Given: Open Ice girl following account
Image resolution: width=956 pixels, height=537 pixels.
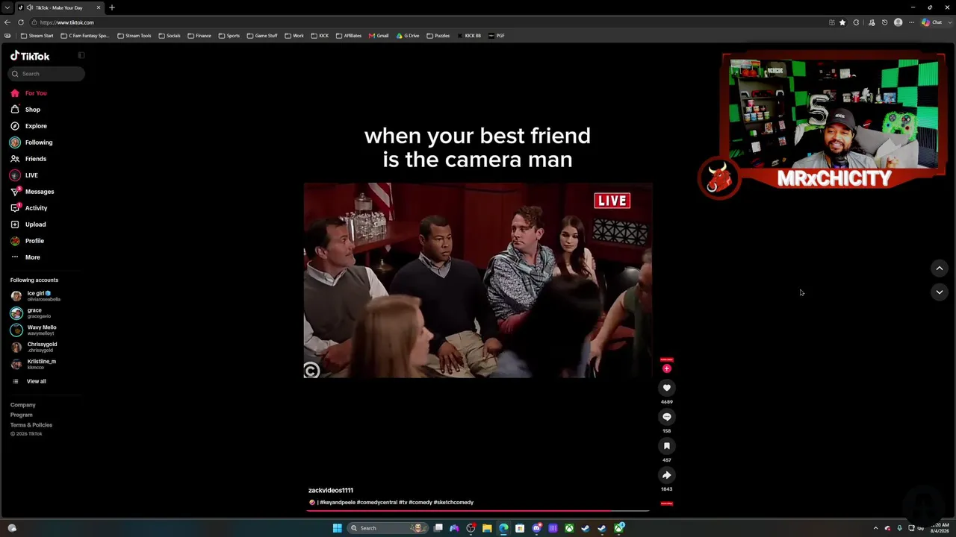Looking at the screenshot, I should 36,296.
